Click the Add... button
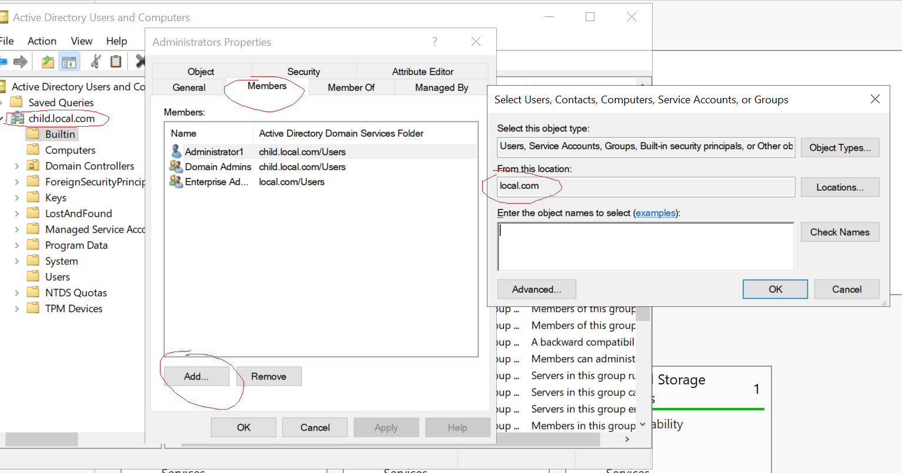The image size is (902, 473). (x=196, y=376)
